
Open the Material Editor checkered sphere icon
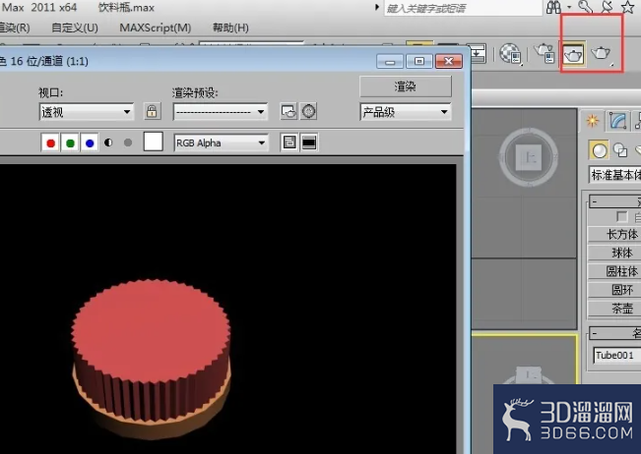[509, 53]
